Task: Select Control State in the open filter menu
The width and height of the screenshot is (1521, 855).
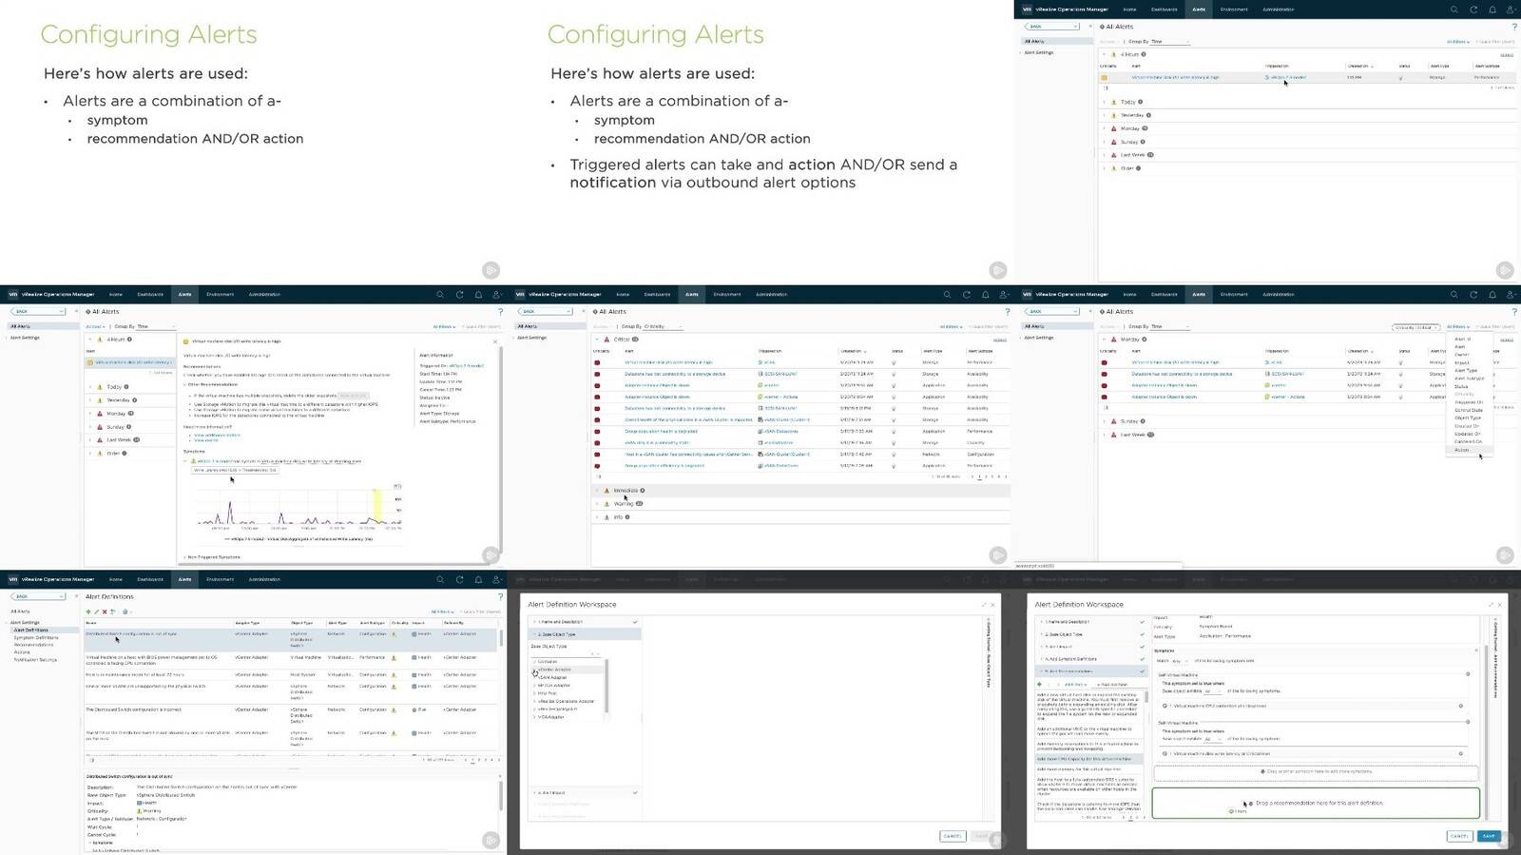Action: coord(1469,410)
